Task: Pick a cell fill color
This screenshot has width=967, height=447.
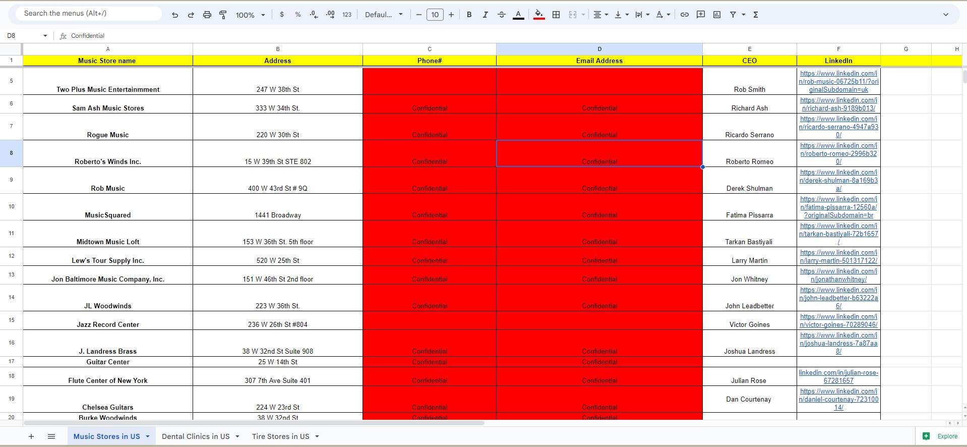Action: point(539,15)
